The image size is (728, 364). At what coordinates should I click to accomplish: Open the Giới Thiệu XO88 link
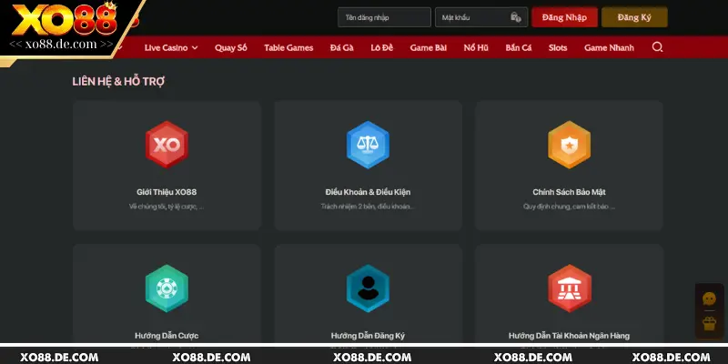167,192
